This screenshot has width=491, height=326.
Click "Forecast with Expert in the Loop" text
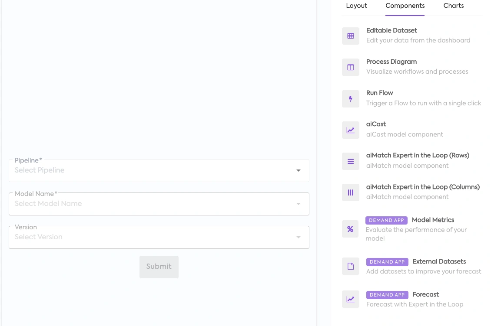click(x=415, y=304)
